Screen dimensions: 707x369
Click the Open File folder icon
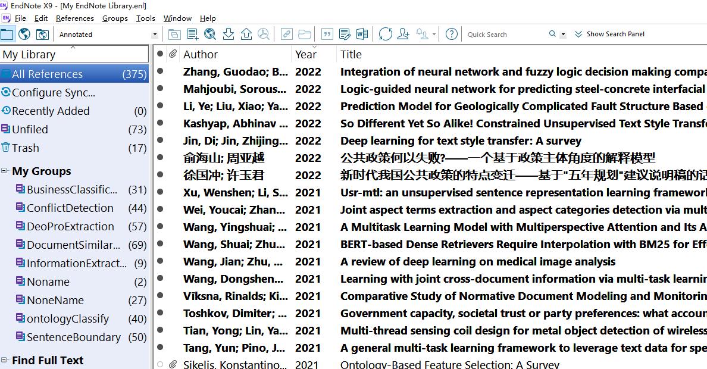point(305,35)
